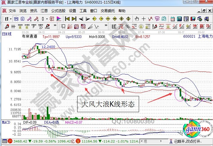
Task: Open the 公式选股 menu
Action: [58, 11]
